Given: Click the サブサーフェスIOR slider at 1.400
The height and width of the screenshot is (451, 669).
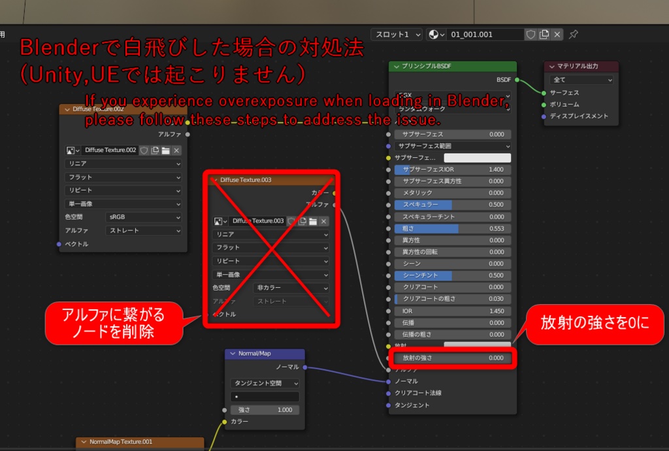Looking at the screenshot, I should 453,170.
